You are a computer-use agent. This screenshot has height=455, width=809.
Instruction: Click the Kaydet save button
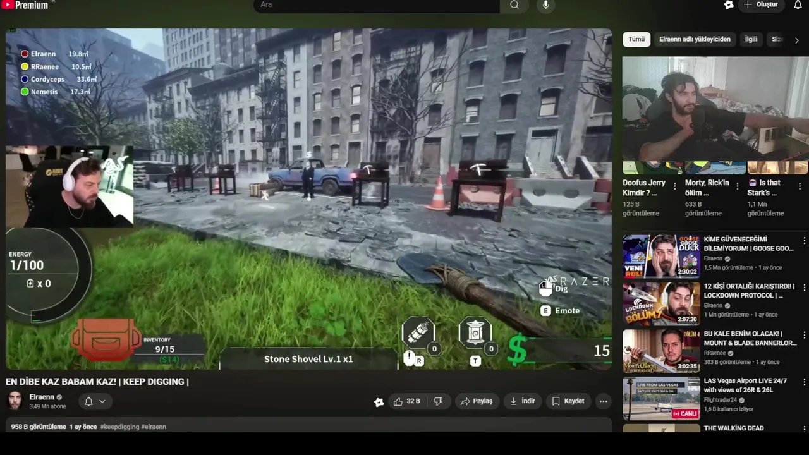[x=568, y=401]
